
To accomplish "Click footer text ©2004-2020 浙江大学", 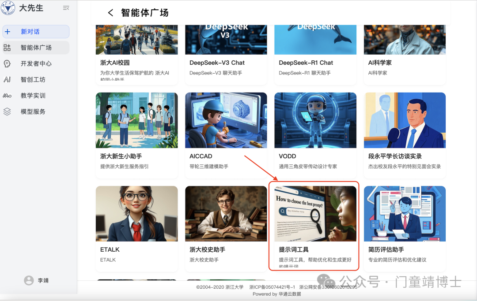I will click(x=220, y=287).
